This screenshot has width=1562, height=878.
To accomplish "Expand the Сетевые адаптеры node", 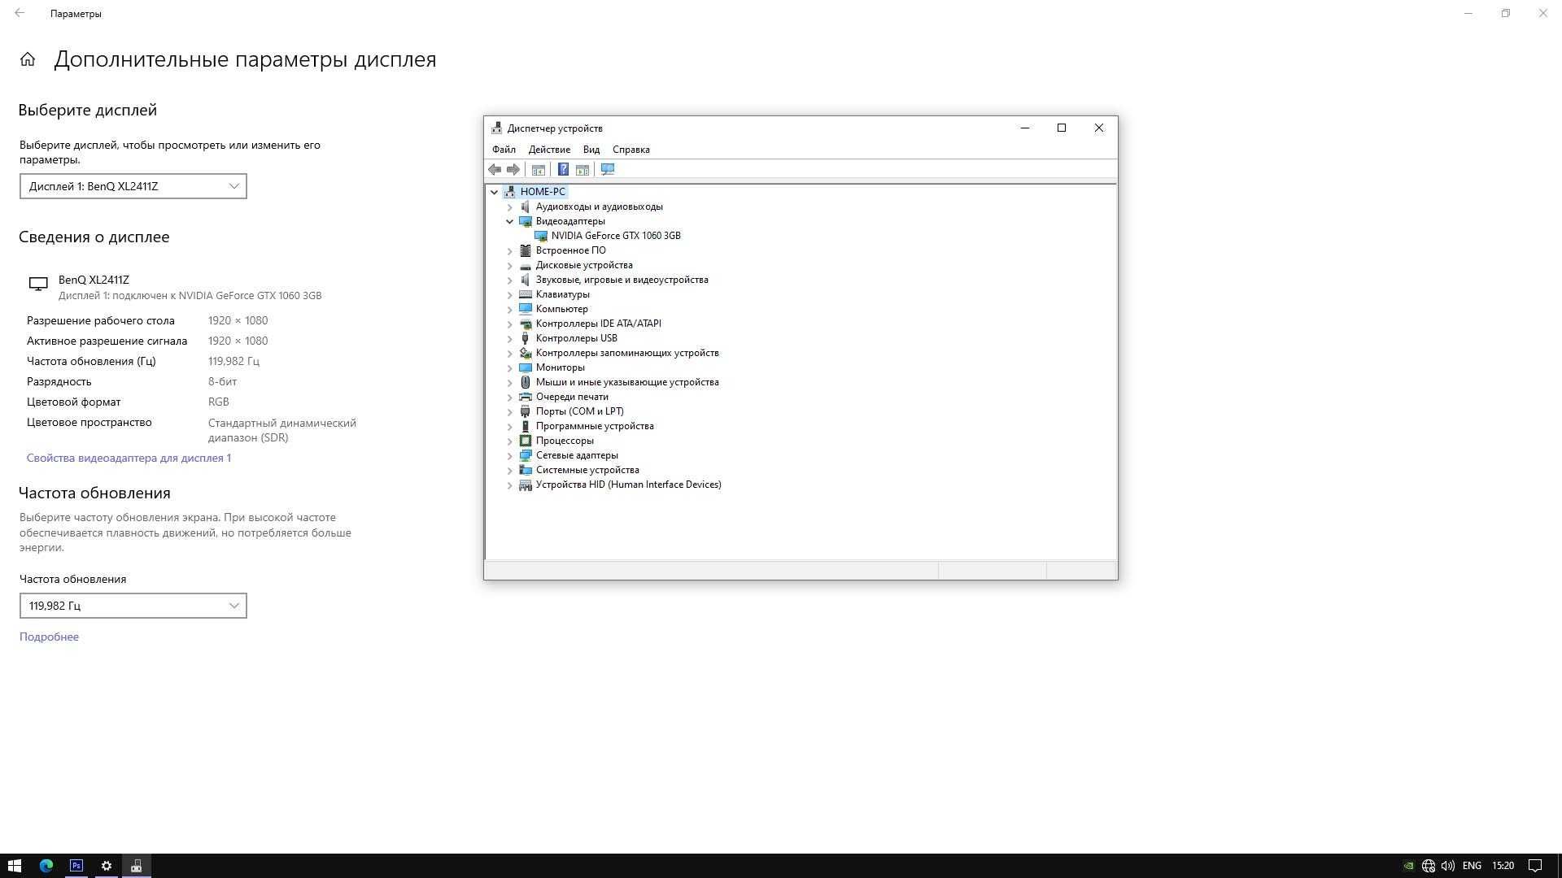I will point(510,455).
